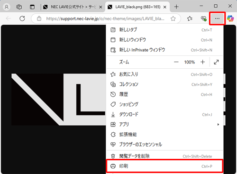Select 印刷 from the menu

click(165, 166)
